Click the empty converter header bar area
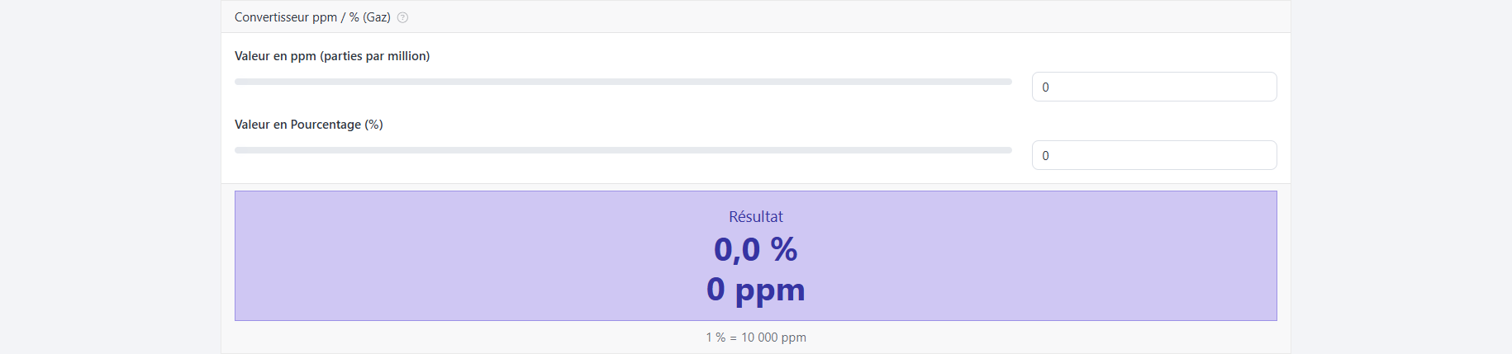 point(826,17)
